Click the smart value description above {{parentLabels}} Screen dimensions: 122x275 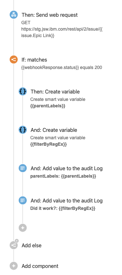pyautogui.click(x=58, y=99)
